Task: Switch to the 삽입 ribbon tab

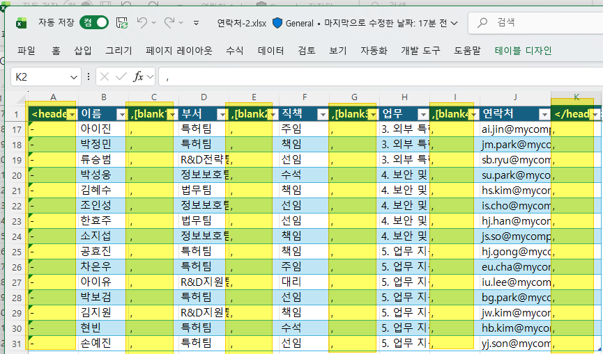Action: tap(83, 51)
